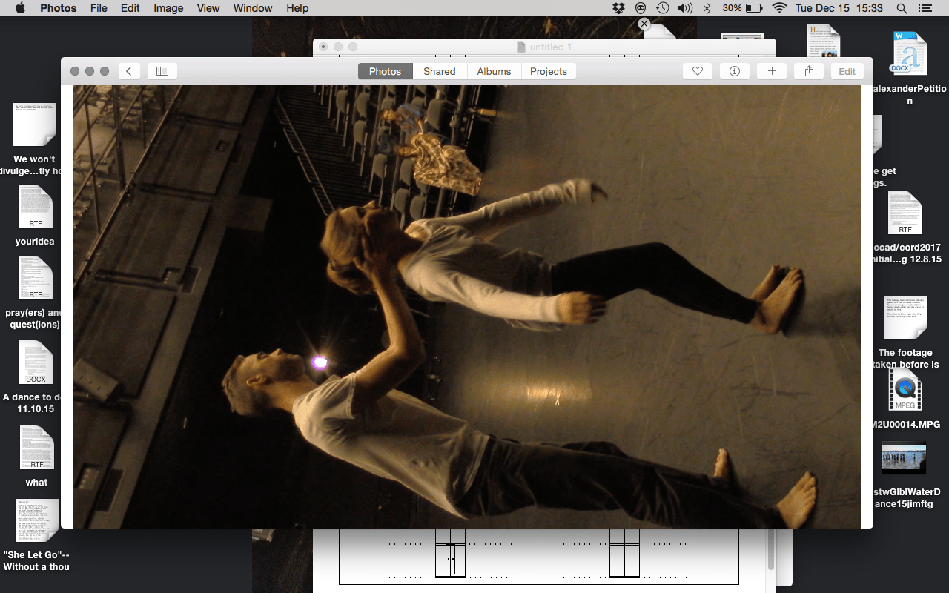
Task: Go back using the back arrow
Action: (x=128, y=70)
